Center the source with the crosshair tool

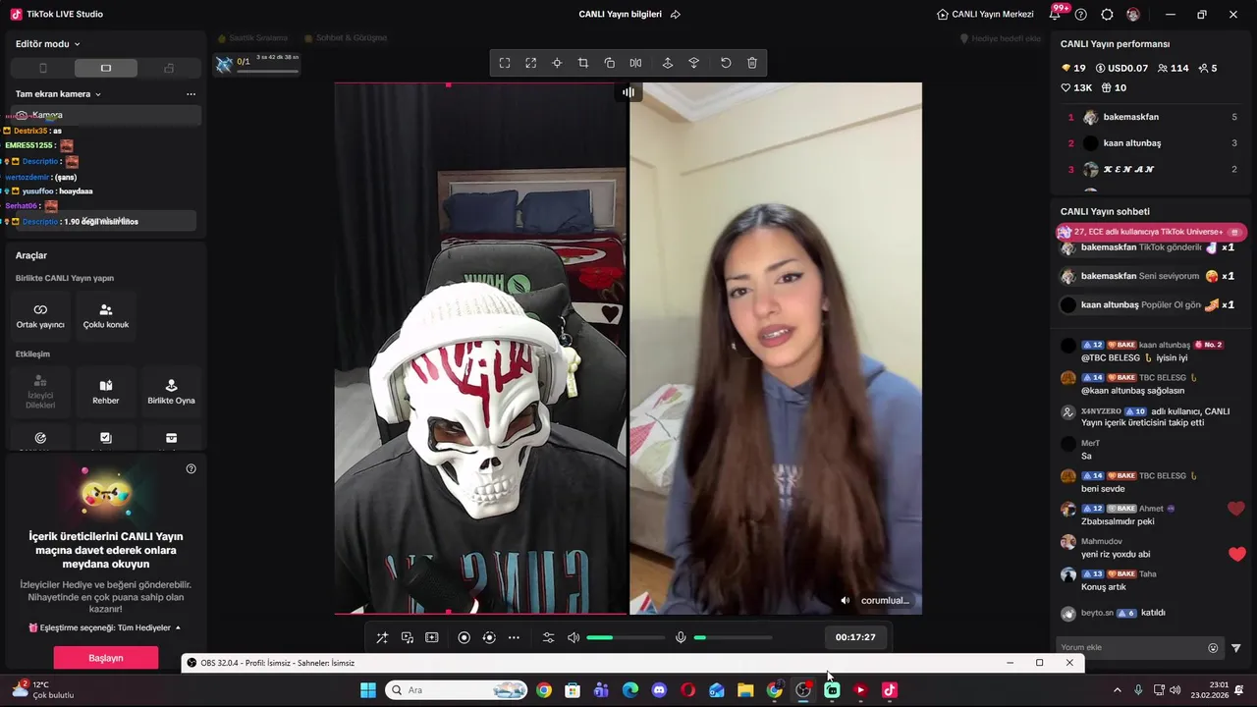[x=557, y=63]
